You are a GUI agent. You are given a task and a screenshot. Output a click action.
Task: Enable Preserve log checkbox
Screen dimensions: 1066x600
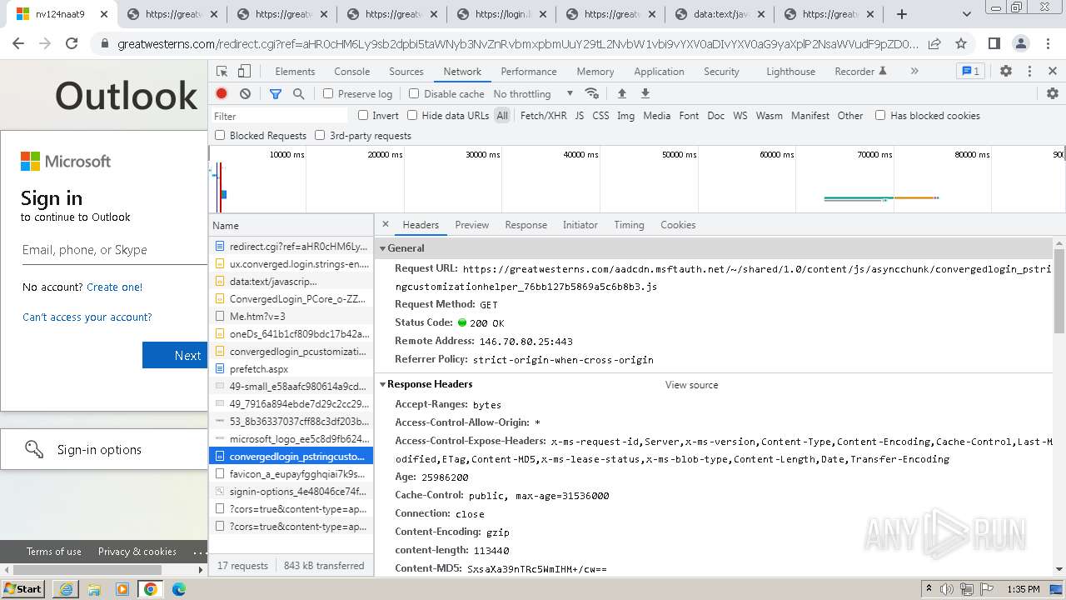point(328,94)
